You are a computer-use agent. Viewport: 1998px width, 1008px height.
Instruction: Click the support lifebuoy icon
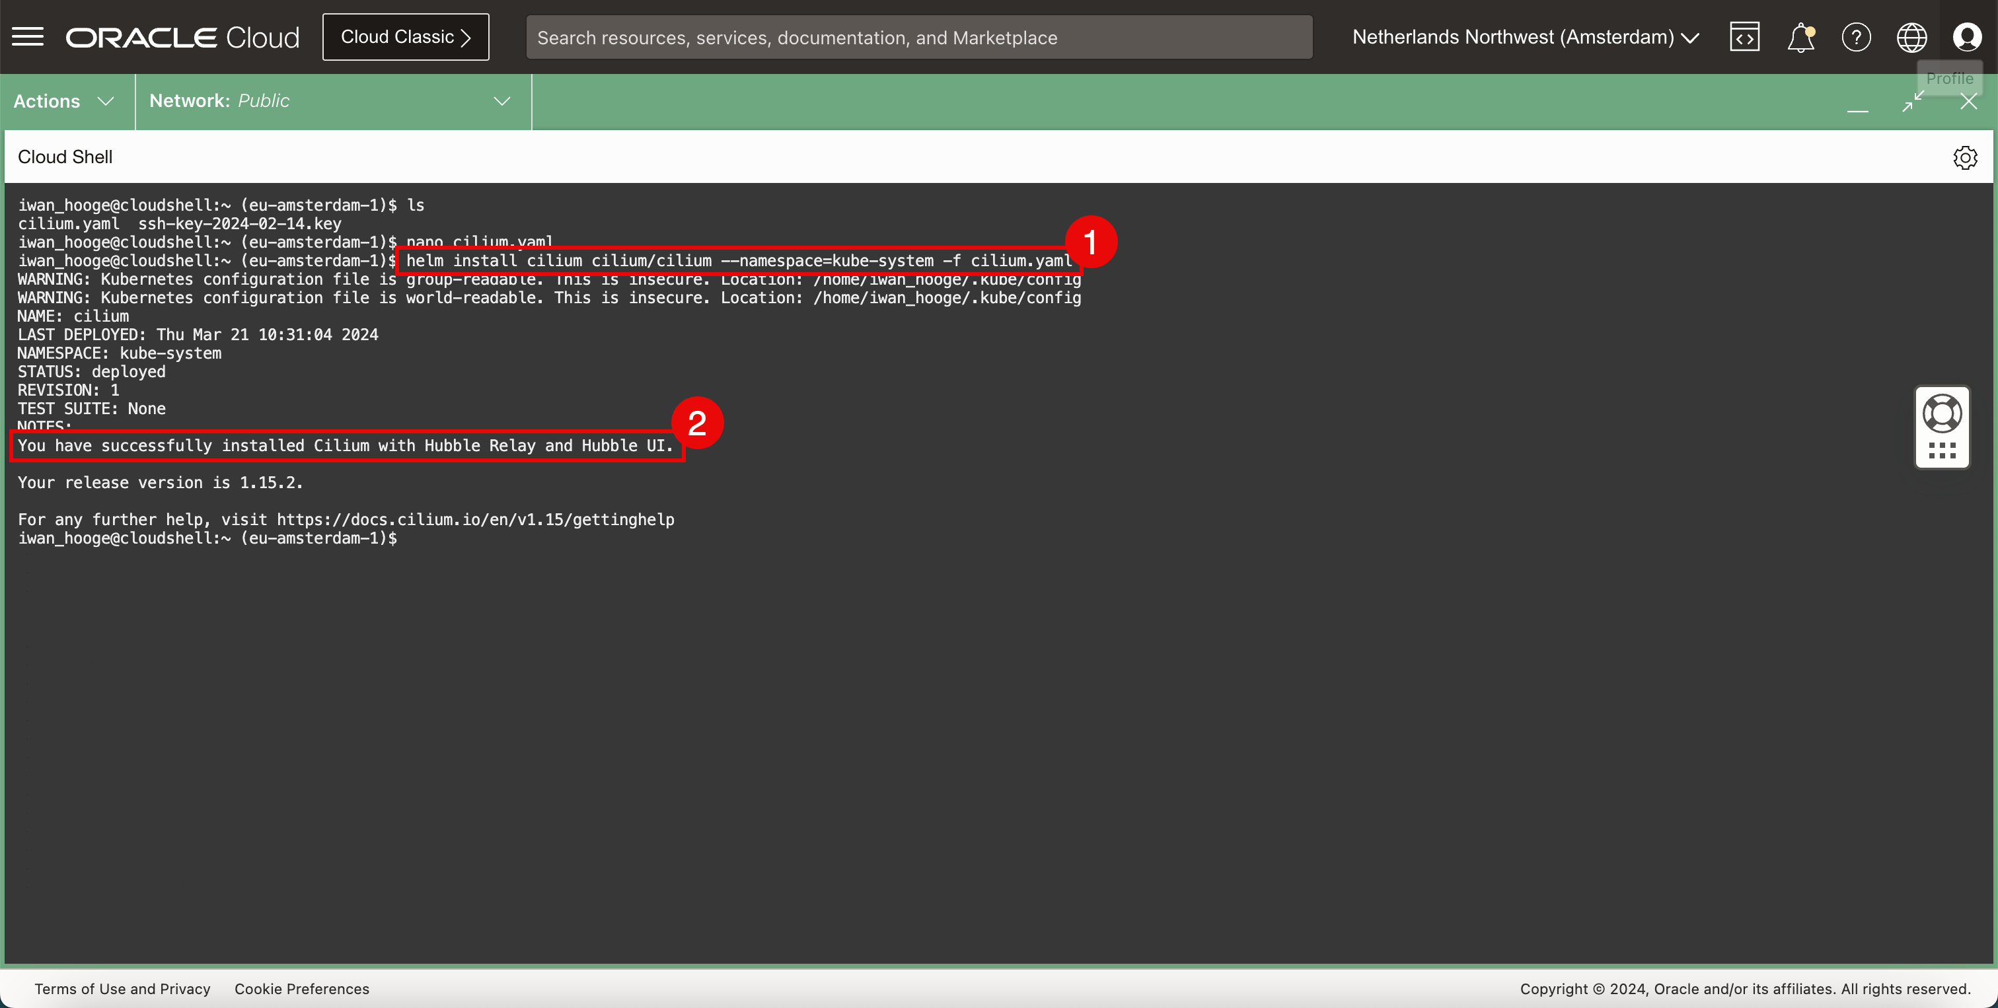point(1942,414)
